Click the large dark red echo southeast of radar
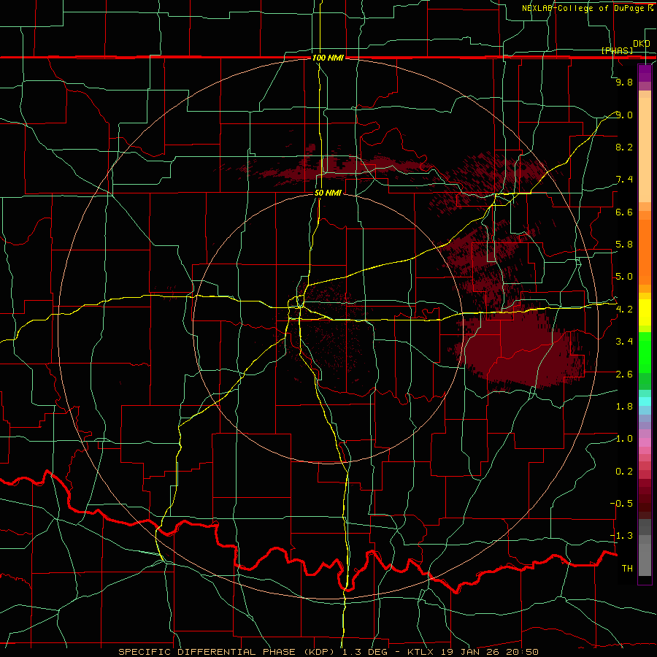This screenshot has width=657, height=657. point(520,347)
